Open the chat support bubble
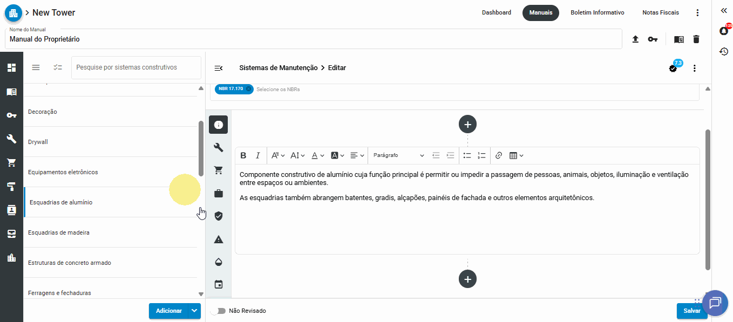Screen dimensions: 733x322 pos(715,303)
